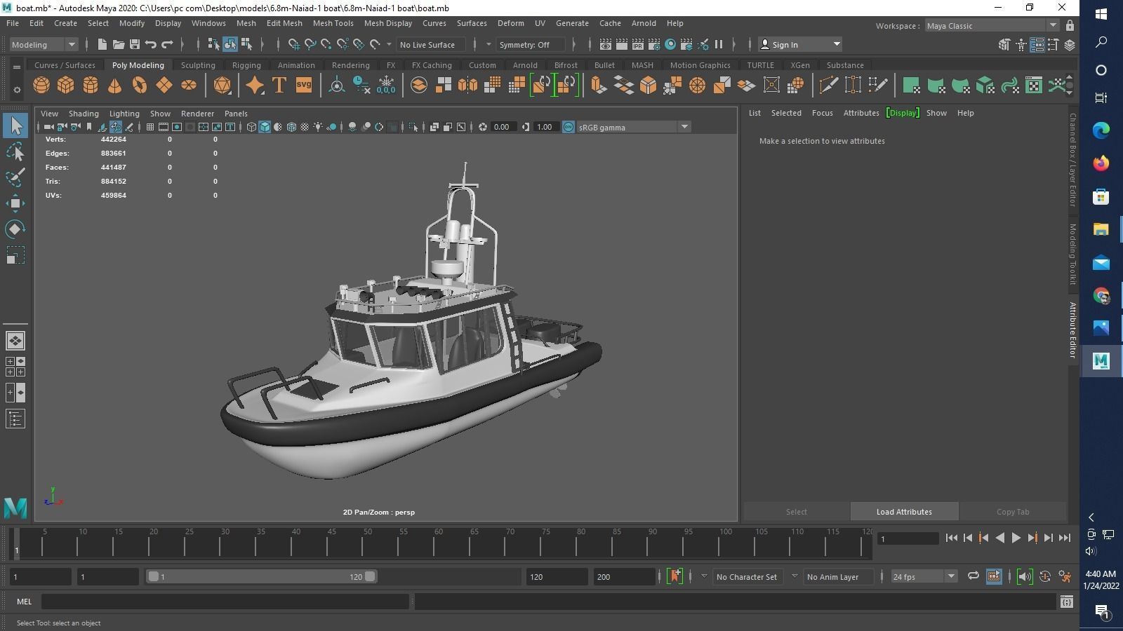The image size is (1123, 631).
Task: Click the Multi-Cut knife shelf icon
Action: 828,86
